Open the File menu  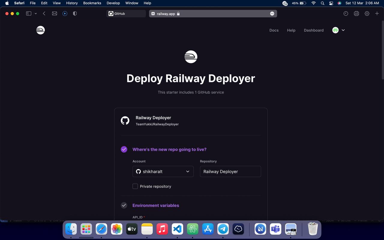[33, 3]
